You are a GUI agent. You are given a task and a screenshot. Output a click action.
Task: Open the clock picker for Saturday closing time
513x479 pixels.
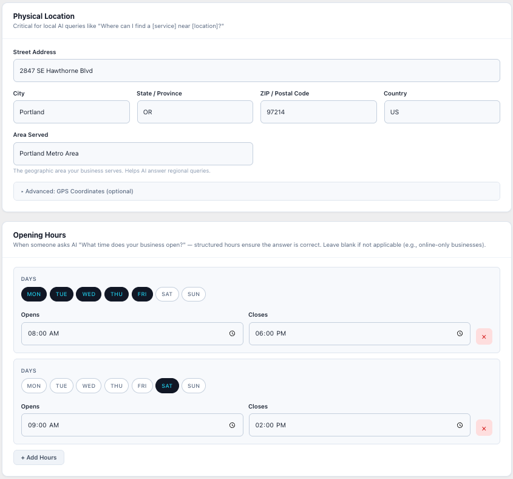tap(460, 425)
